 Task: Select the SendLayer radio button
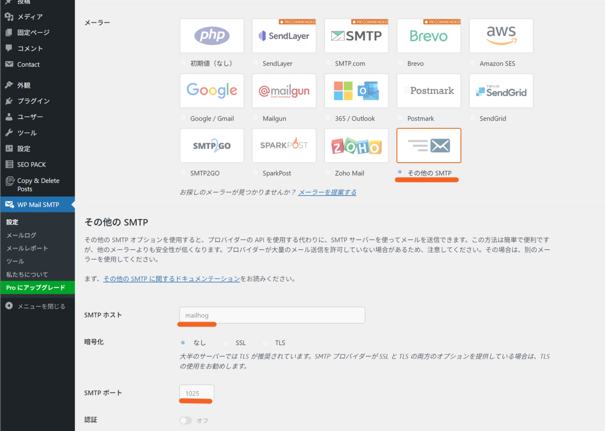[x=255, y=63]
